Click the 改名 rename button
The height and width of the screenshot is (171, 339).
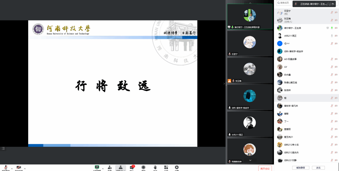(x=318, y=168)
